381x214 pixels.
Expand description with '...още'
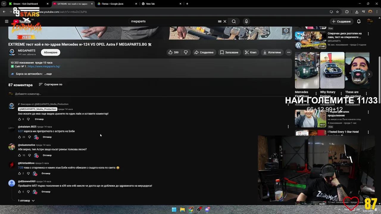point(48,74)
